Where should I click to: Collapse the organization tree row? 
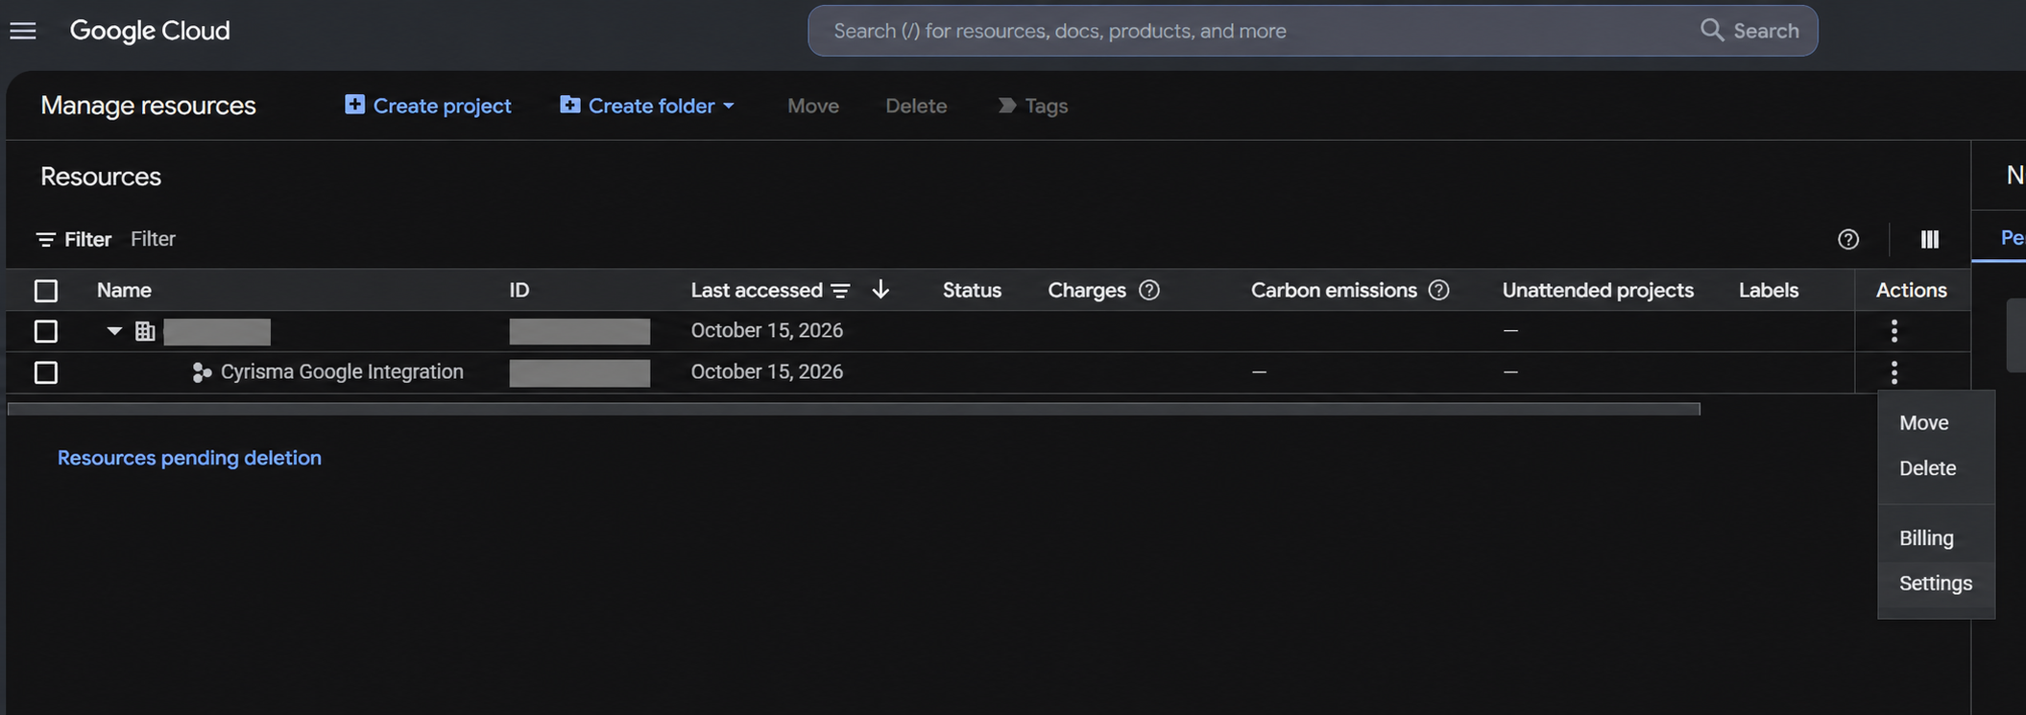114,331
